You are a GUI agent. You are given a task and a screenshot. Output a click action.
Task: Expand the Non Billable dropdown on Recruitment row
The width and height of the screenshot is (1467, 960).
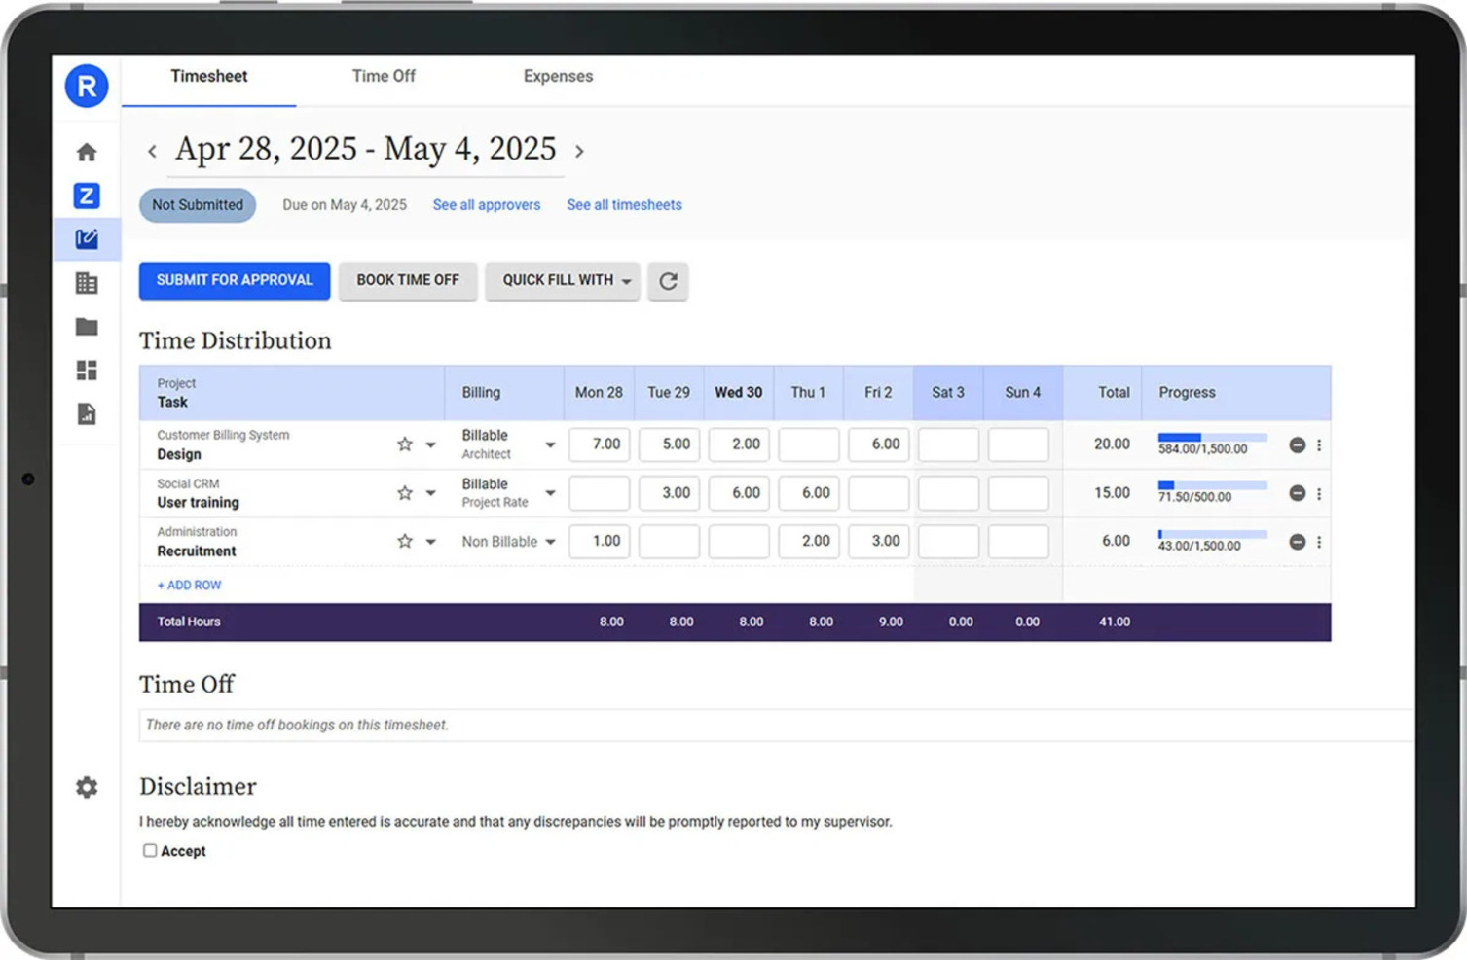pos(550,542)
